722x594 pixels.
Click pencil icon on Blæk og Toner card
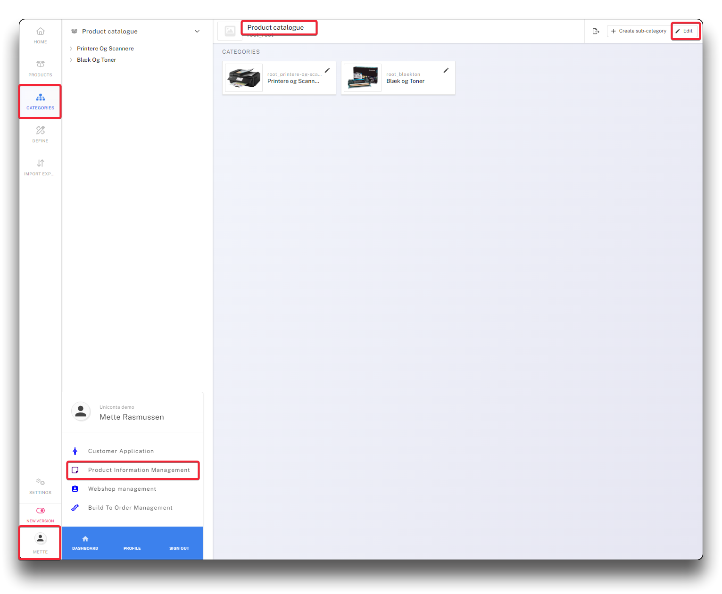(446, 70)
